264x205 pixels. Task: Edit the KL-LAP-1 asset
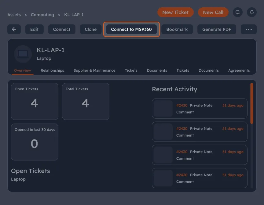coord(34,29)
